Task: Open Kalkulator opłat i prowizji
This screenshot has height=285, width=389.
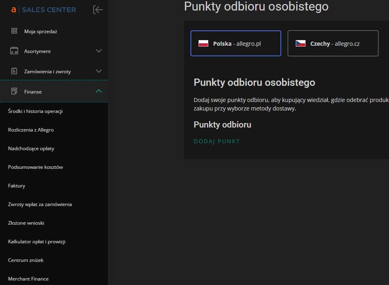Action: (36, 242)
